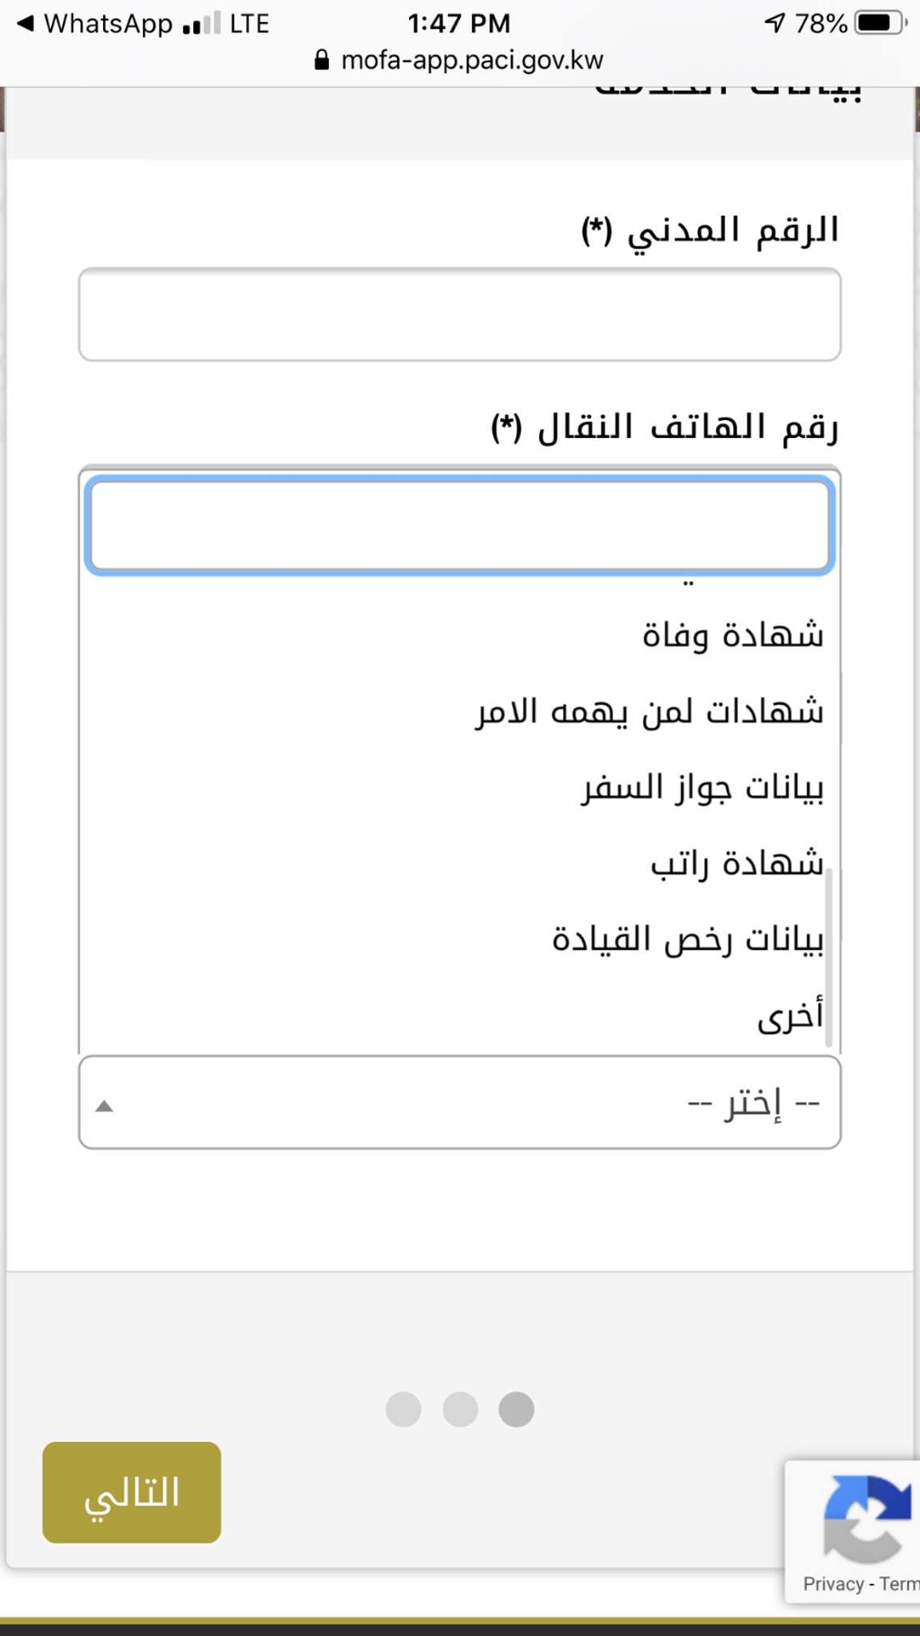Screen dimensions: 920x1636
Task: Open the '-- إختر --' select box
Action: (460, 1102)
